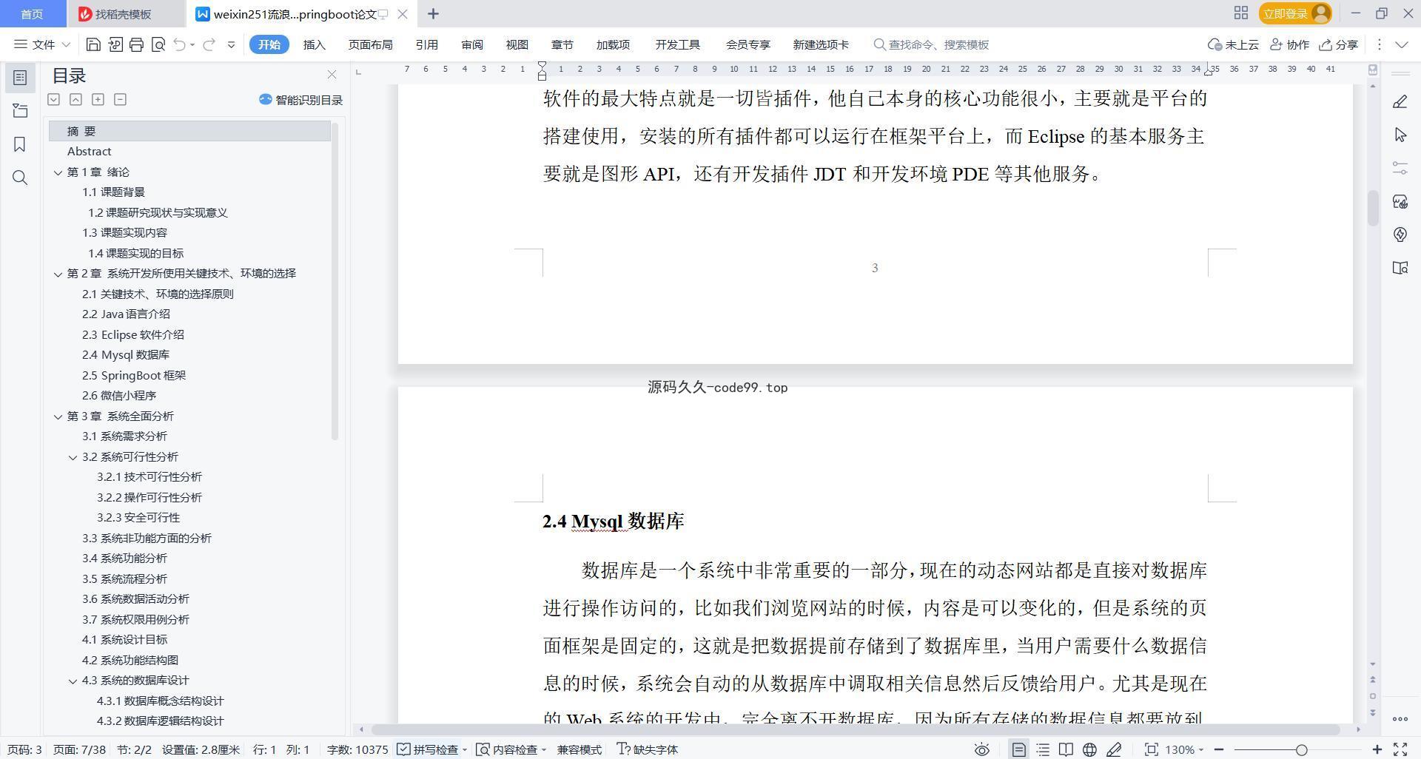Select the 引用 ribbon tab
The width and height of the screenshot is (1421, 759).
(x=426, y=44)
